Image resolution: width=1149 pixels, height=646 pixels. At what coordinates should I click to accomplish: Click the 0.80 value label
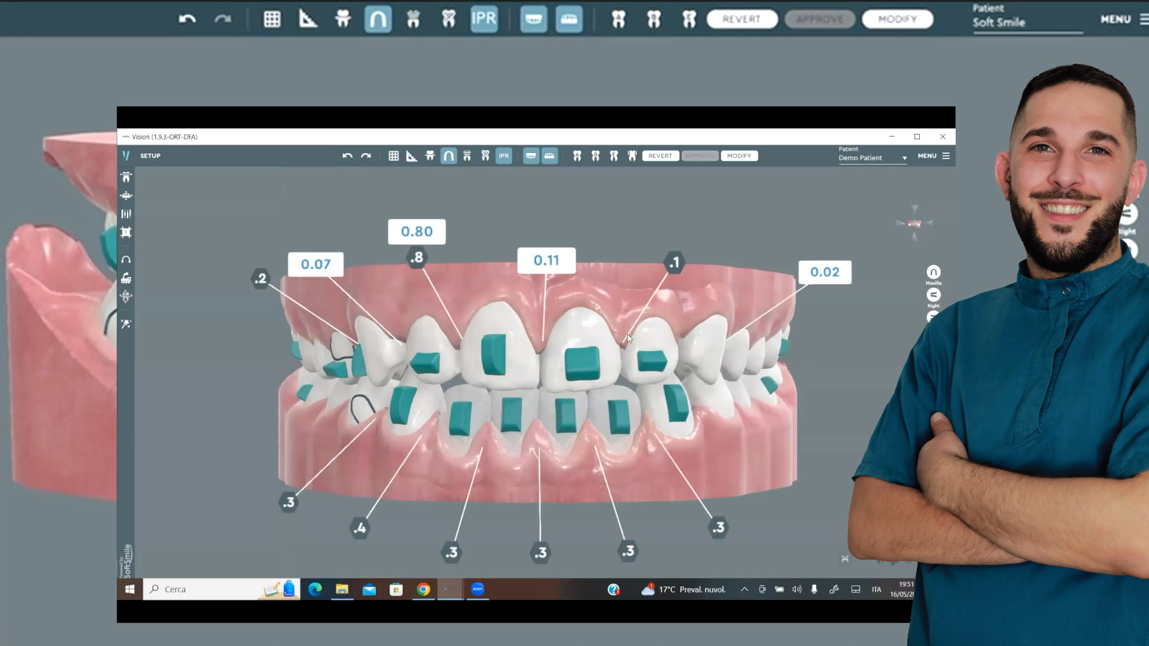coord(417,231)
